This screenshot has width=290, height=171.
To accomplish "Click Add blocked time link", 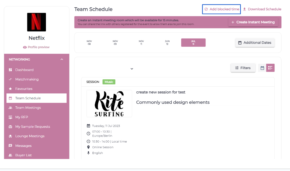I will (222, 9).
